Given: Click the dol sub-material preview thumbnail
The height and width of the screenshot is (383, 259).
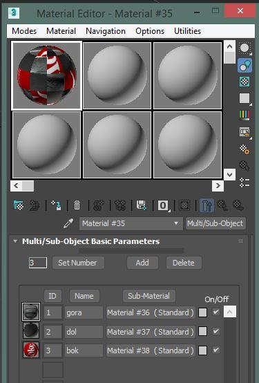Looking at the screenshot, I should click(31, 330).
